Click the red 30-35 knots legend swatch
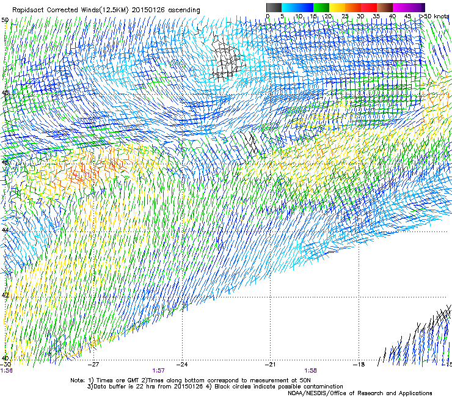This screenshot has width=452, height=397. pos(369,7)
